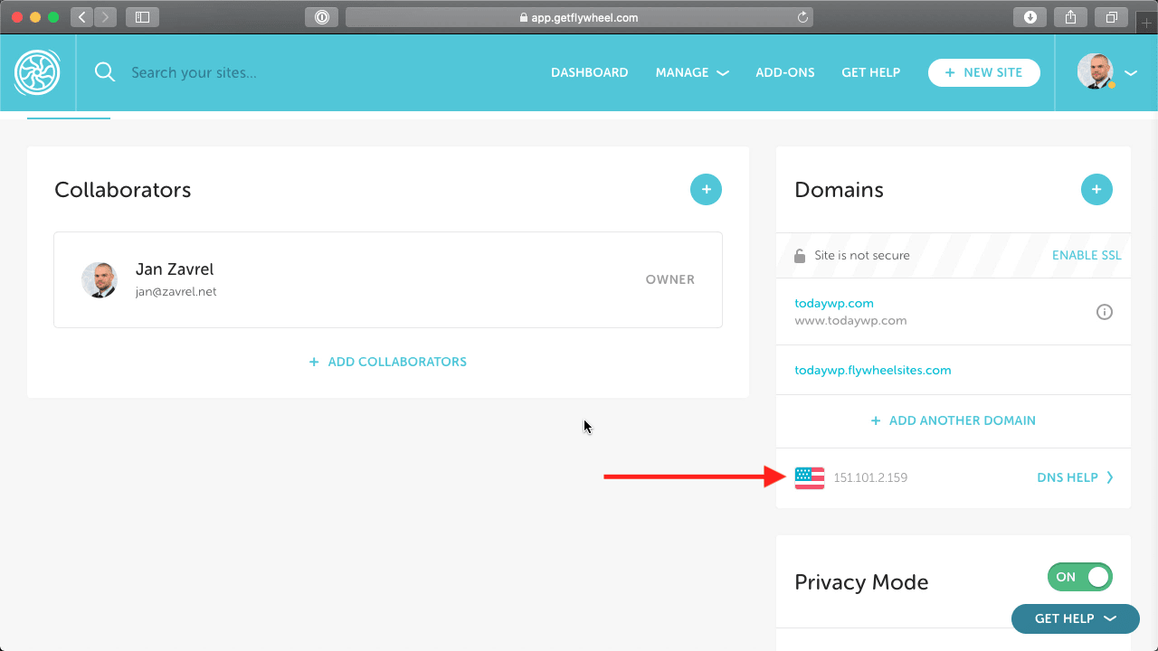Go back with Safari back arrow

[x=81, y=16]
